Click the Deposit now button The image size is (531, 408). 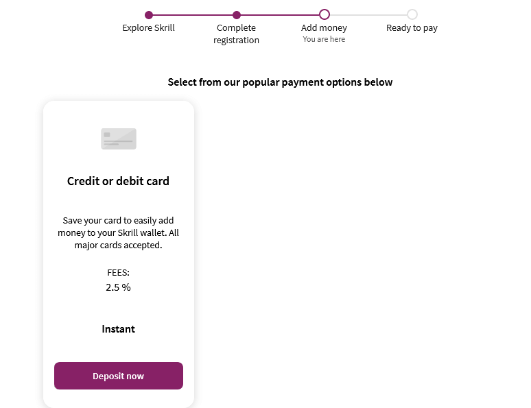[x=119, y=376]
